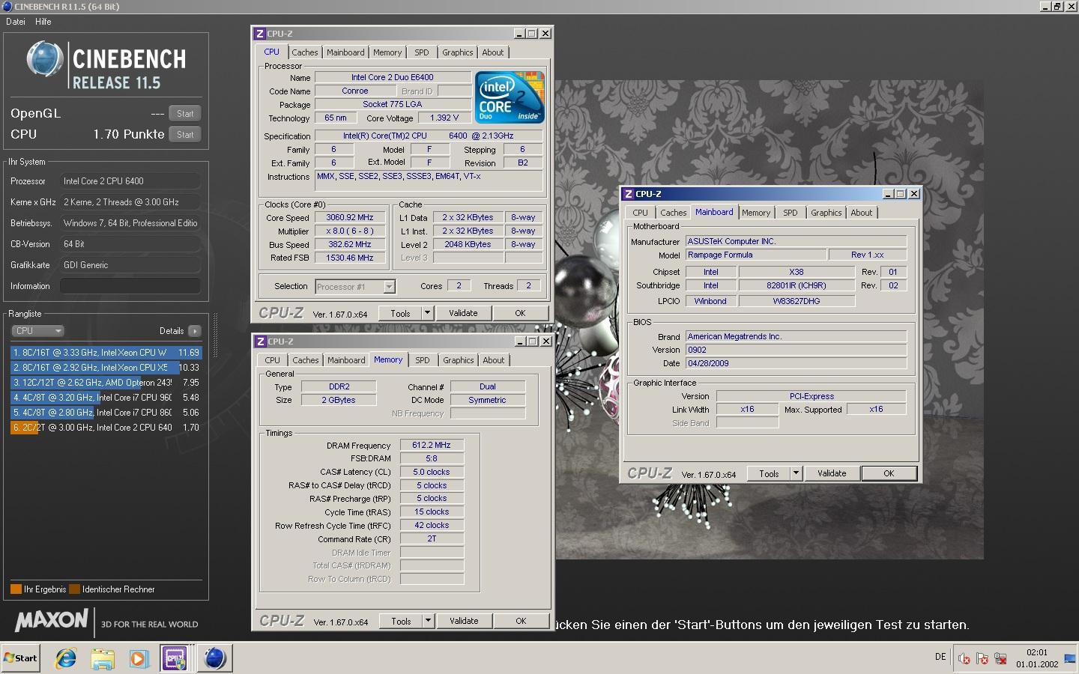
Task: Click the Rampage Formula model field
Action: [x=756, y=255]
